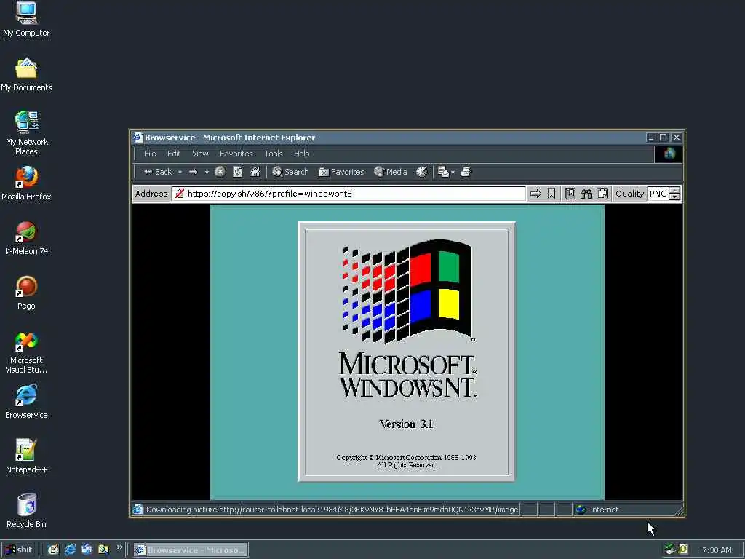Image resolution: width=745 pixels, height=559 pixels.
Task: Select the Mozilla Firefox desktop shortcut
Action: pyautogui.click(x=26, y=183)
